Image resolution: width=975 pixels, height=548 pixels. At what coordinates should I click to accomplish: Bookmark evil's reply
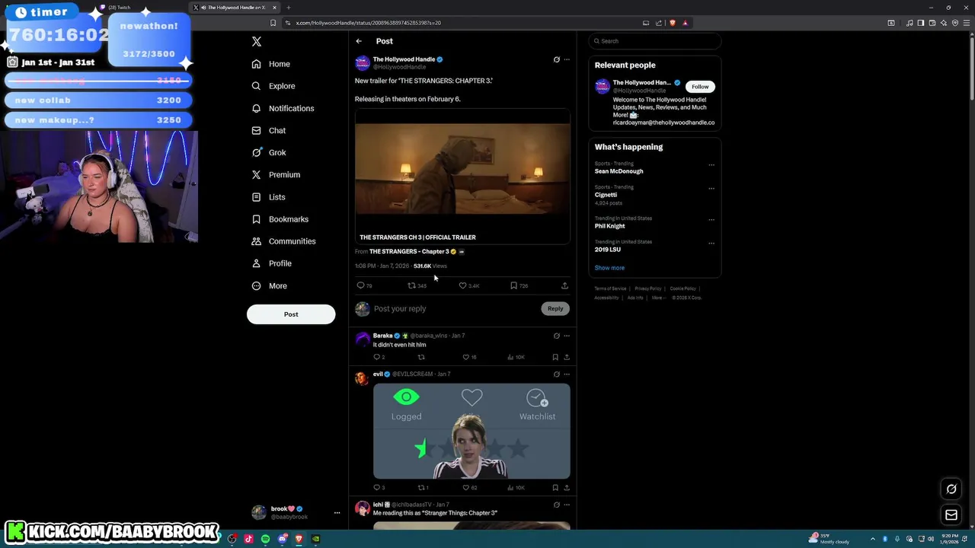click(x=555, y=487)
